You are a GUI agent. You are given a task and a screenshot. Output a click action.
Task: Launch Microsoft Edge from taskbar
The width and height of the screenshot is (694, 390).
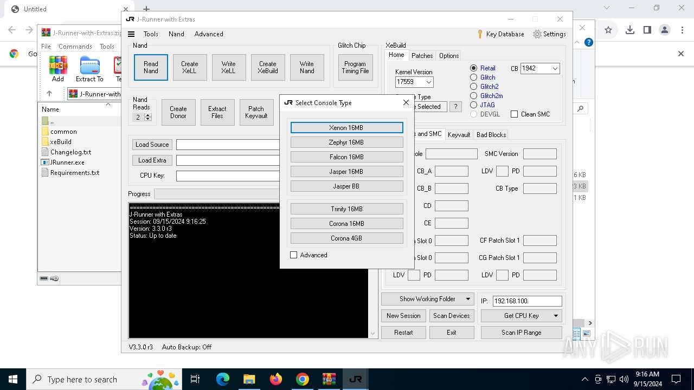point(223,379)
